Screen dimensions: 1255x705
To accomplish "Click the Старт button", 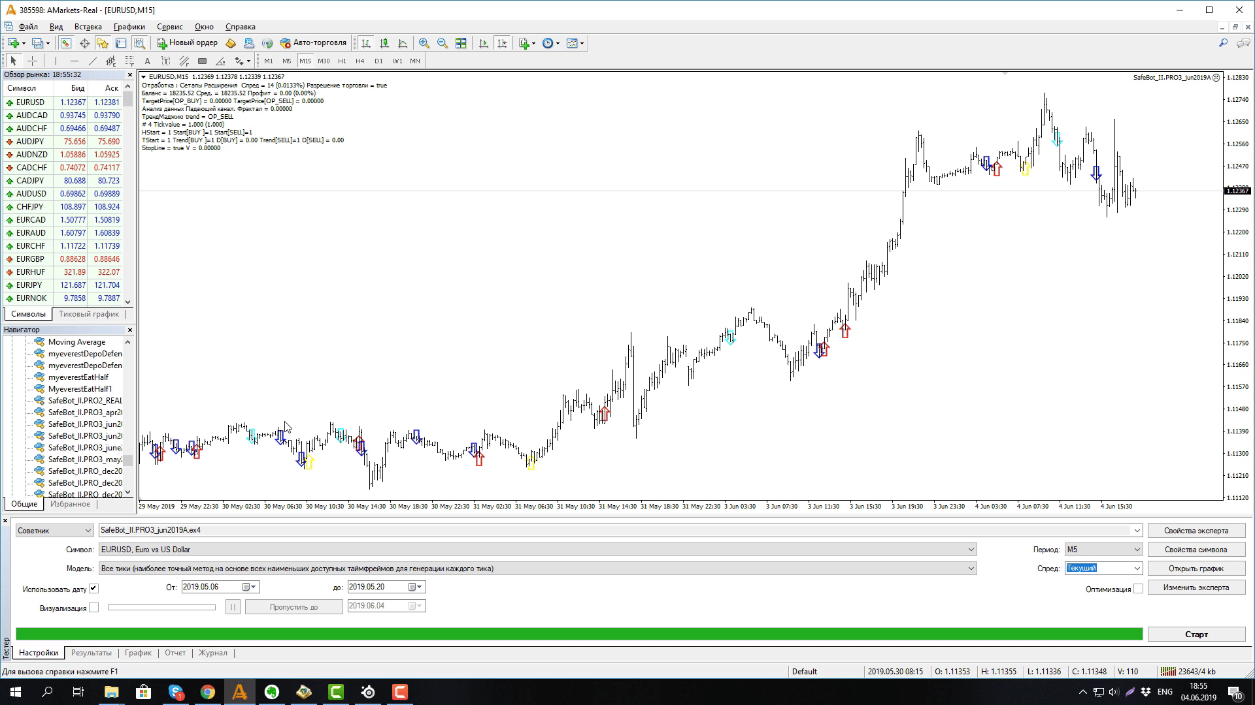I will (1196, 634).
